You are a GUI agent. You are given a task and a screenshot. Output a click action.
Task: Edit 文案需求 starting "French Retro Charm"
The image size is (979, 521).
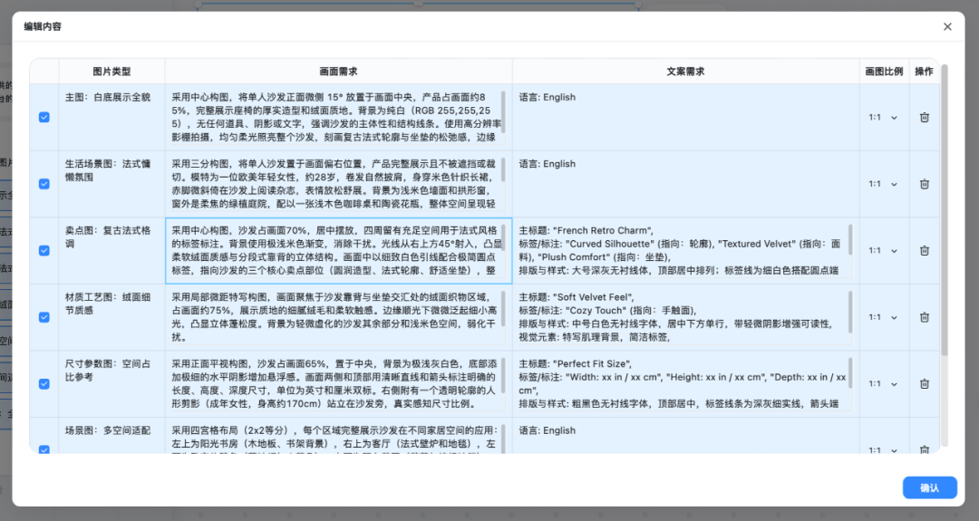pyautogui.click(x=685, y=251)
